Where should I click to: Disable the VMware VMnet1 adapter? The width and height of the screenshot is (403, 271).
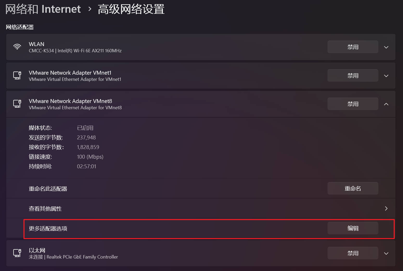pos(353,76)
